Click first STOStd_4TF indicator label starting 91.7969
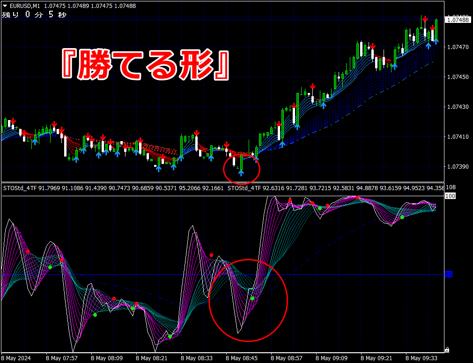This screenshot has width=473, height=363. 113,188
